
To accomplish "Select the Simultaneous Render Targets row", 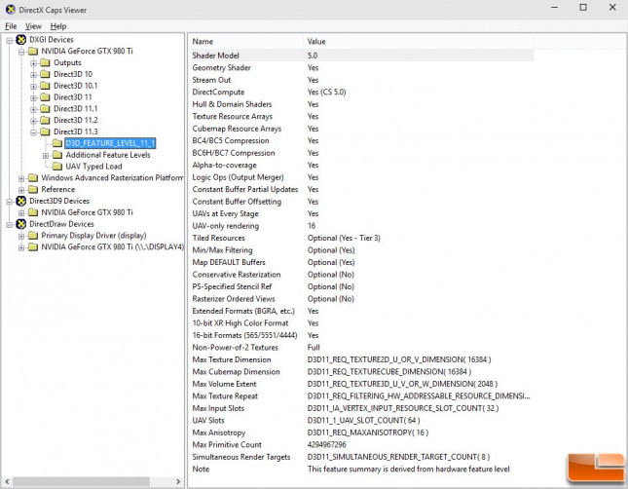I will coord(361,457).
